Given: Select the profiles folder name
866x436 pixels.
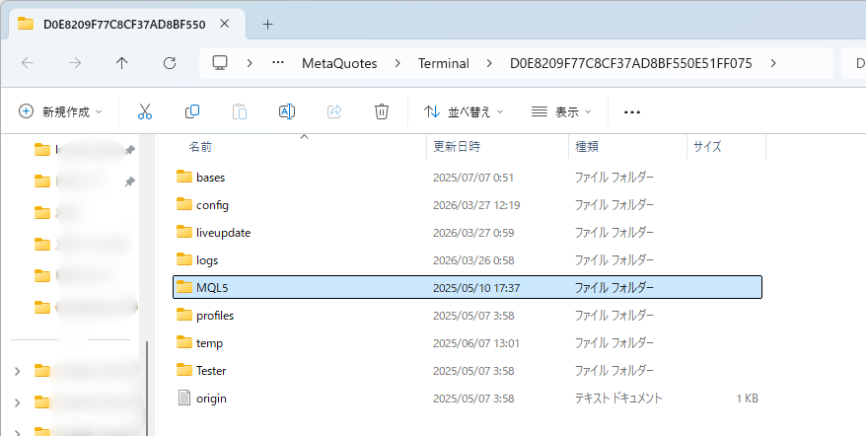Looking at the screenshot, I should click(x=215, y=316).
